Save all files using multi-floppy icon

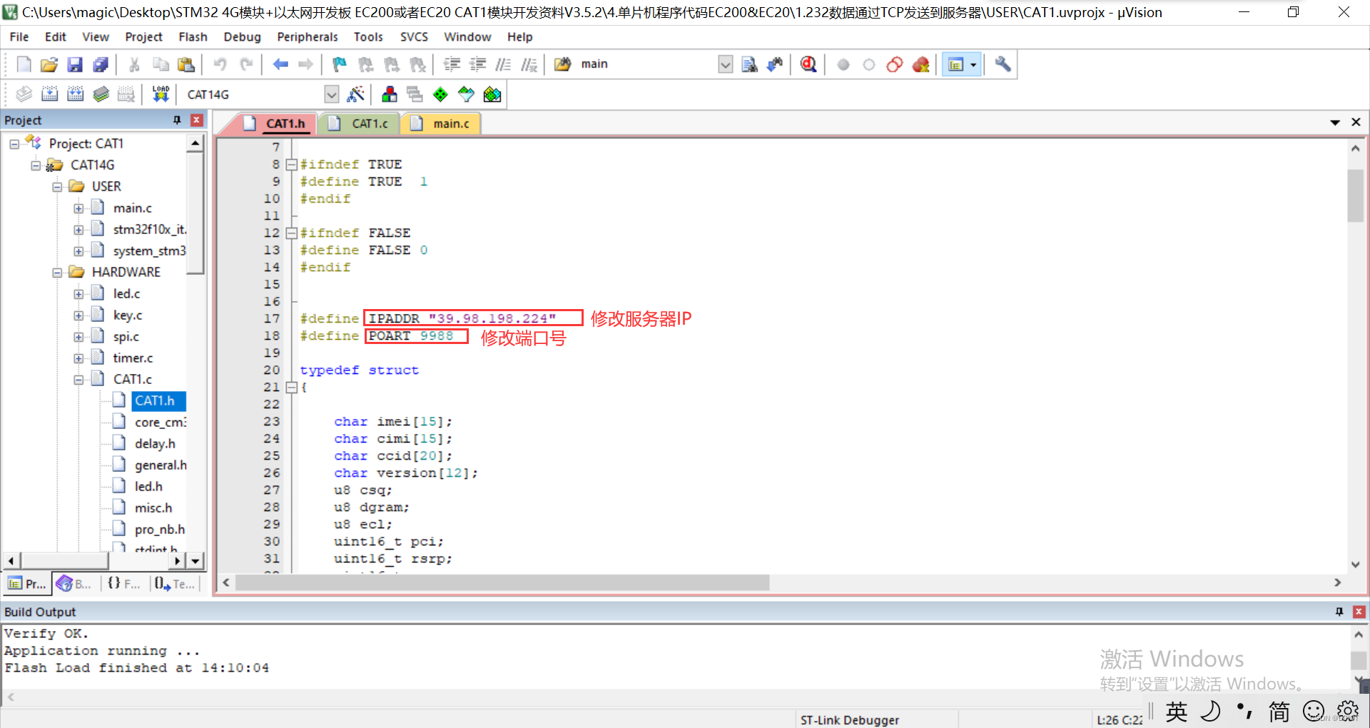point(101,65)
